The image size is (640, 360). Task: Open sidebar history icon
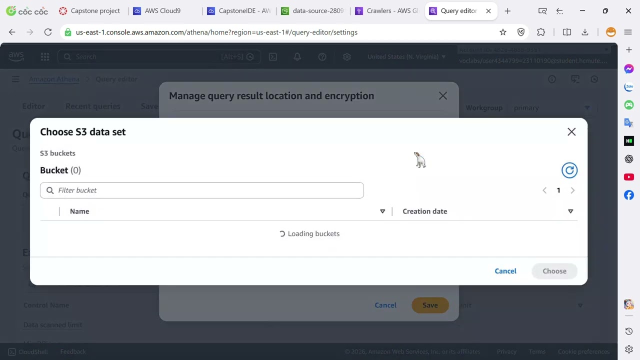(629, 331)
